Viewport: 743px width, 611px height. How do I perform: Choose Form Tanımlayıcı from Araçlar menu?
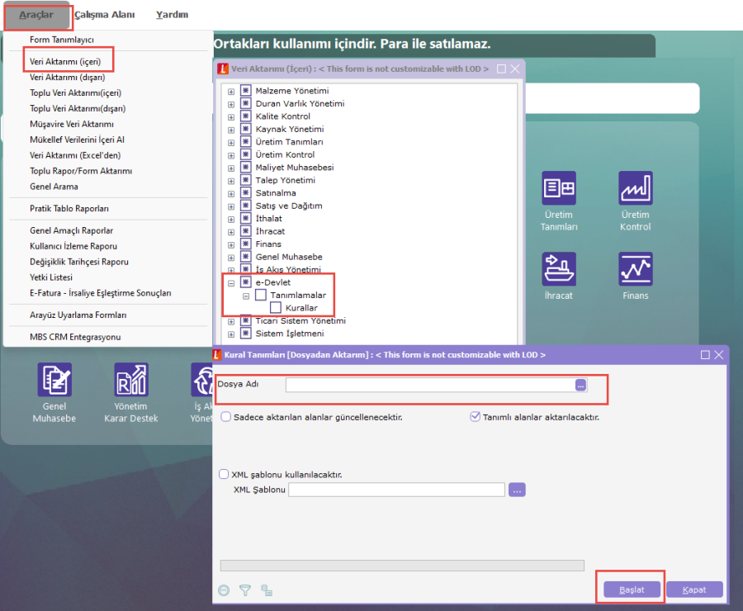tap(62, 40)
